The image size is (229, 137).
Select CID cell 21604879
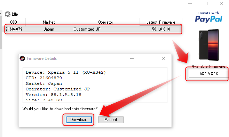pyautogui.click(x=14, y=29)
